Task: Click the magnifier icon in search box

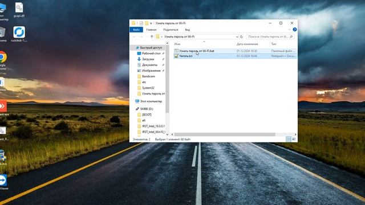Action: [291, 36]
